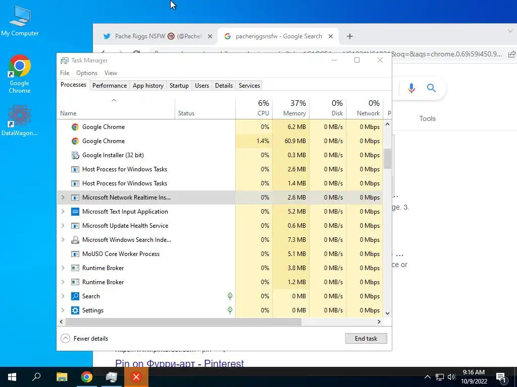This screenshot has width=517, height=387.
Task: Sort processes by Memory column
Action: 291,108
